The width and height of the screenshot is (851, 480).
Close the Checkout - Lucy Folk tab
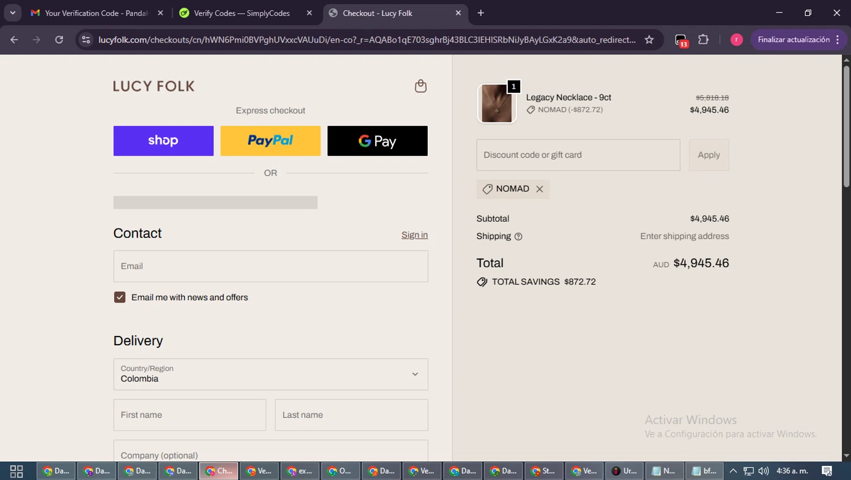pyautogui.click(x=458, y=13)
